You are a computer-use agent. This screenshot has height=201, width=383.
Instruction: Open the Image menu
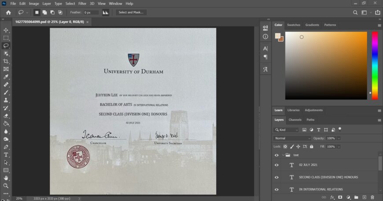(x=34, y=4)
